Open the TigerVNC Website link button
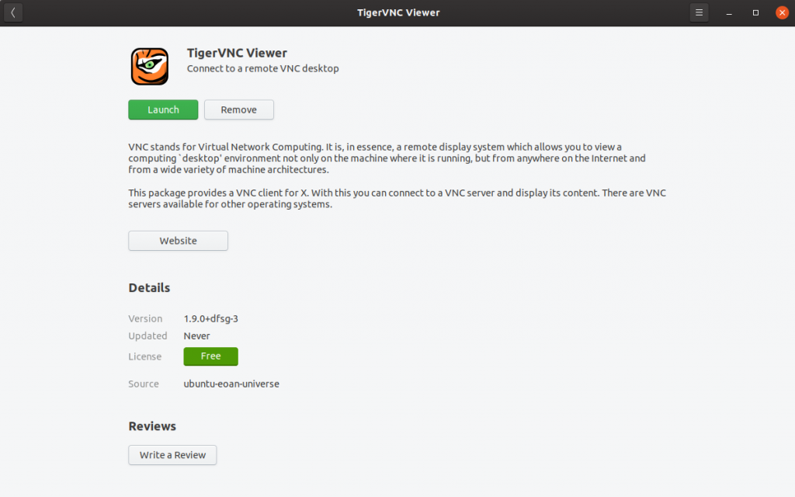The width and height of the screenshot is (795, 497). click(178, 241)
